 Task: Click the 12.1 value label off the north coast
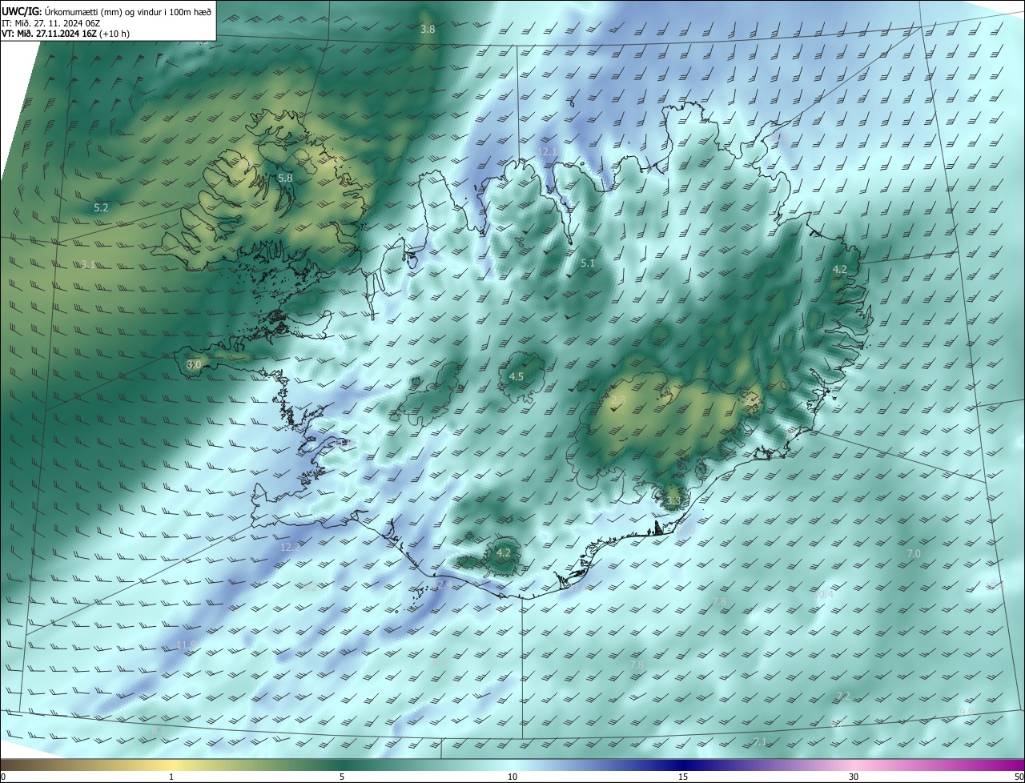pyautogui.click(x=547, y=151)
